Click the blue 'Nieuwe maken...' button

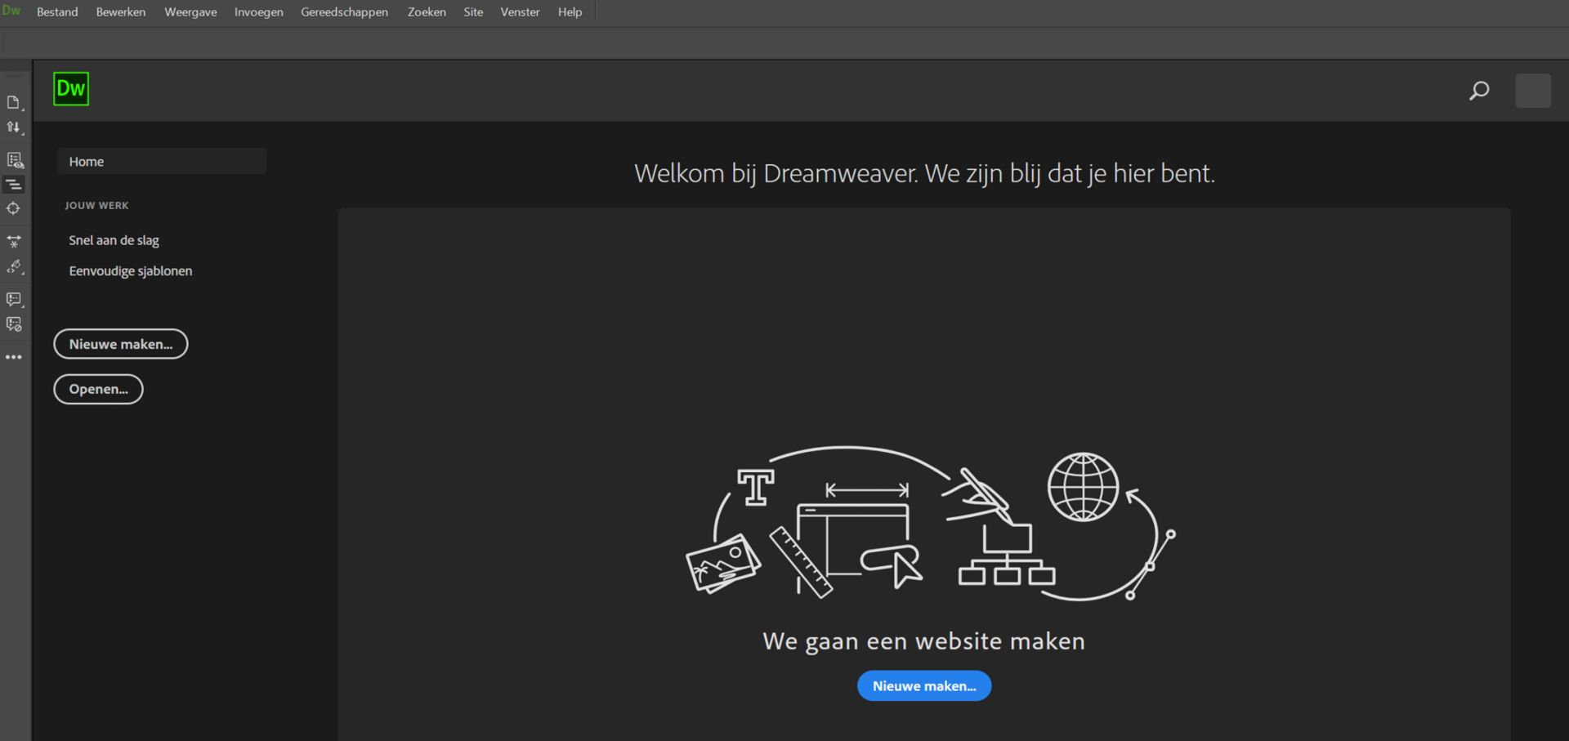point(923,685)
